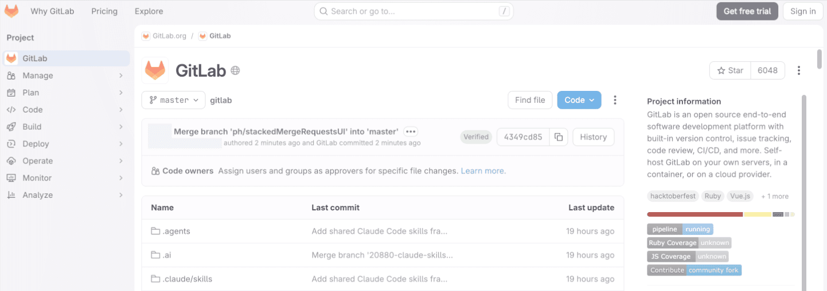Open the master branch dropdown

[x=173, y=100]
